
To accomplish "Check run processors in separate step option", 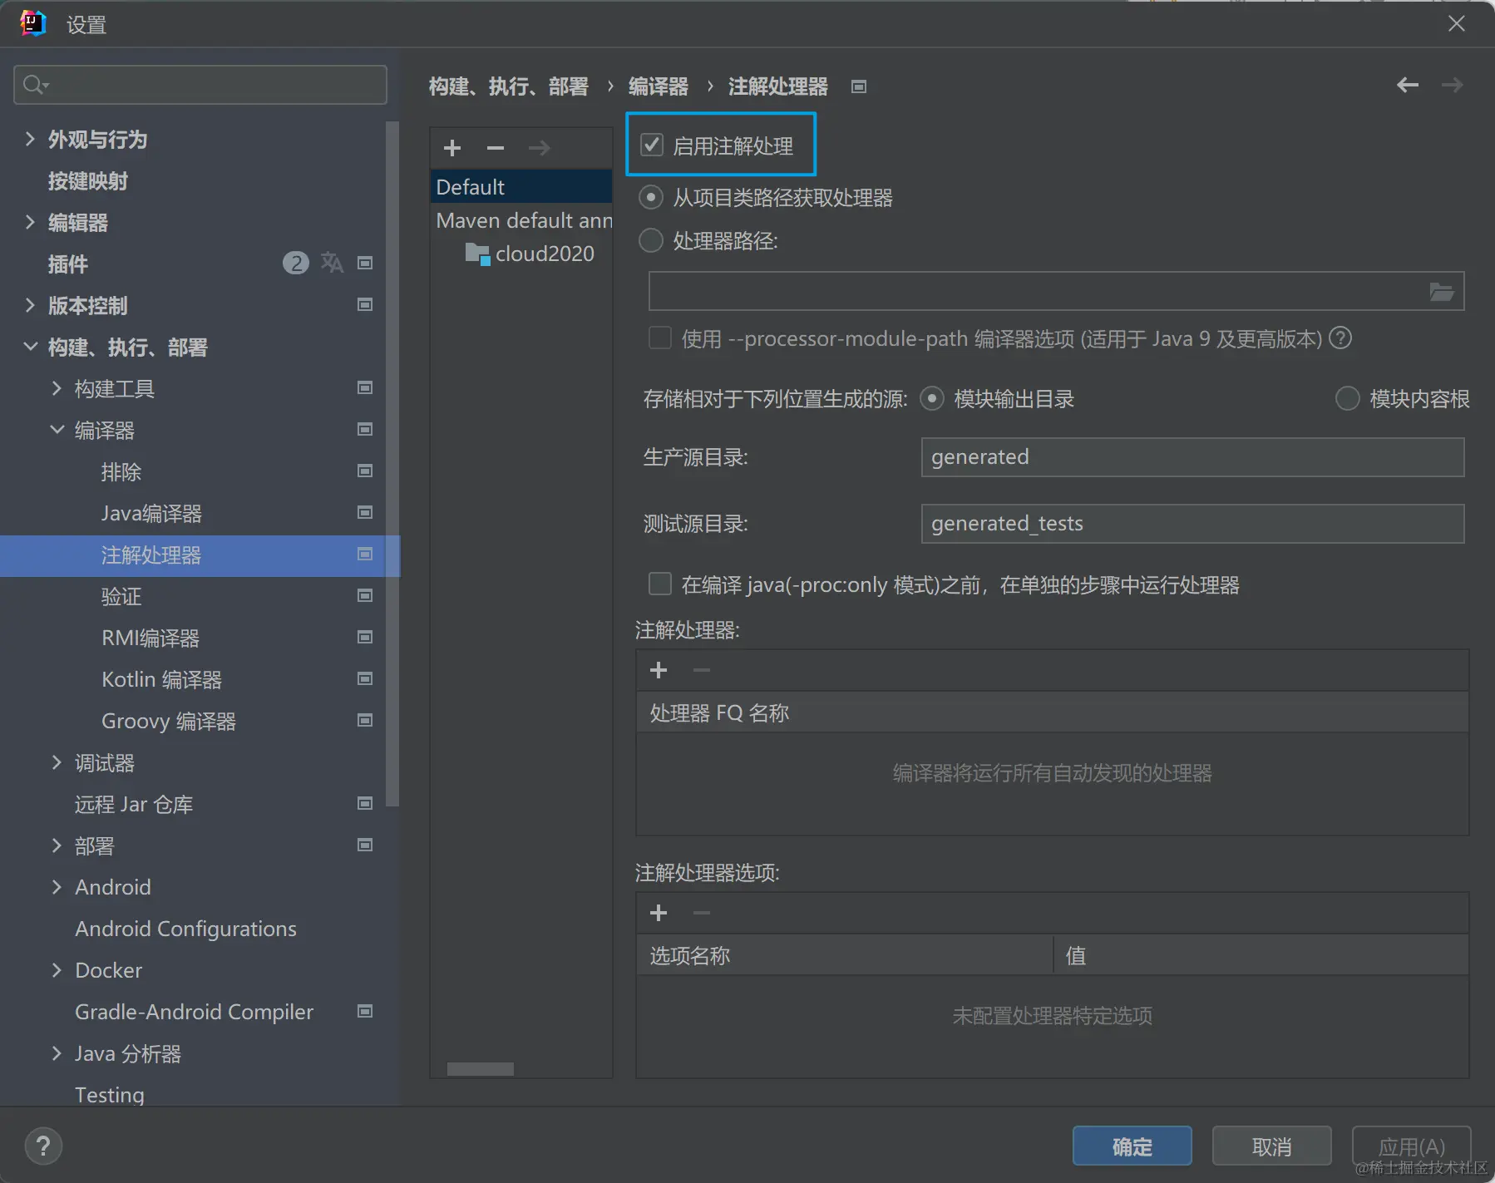I will click(660, 584).
